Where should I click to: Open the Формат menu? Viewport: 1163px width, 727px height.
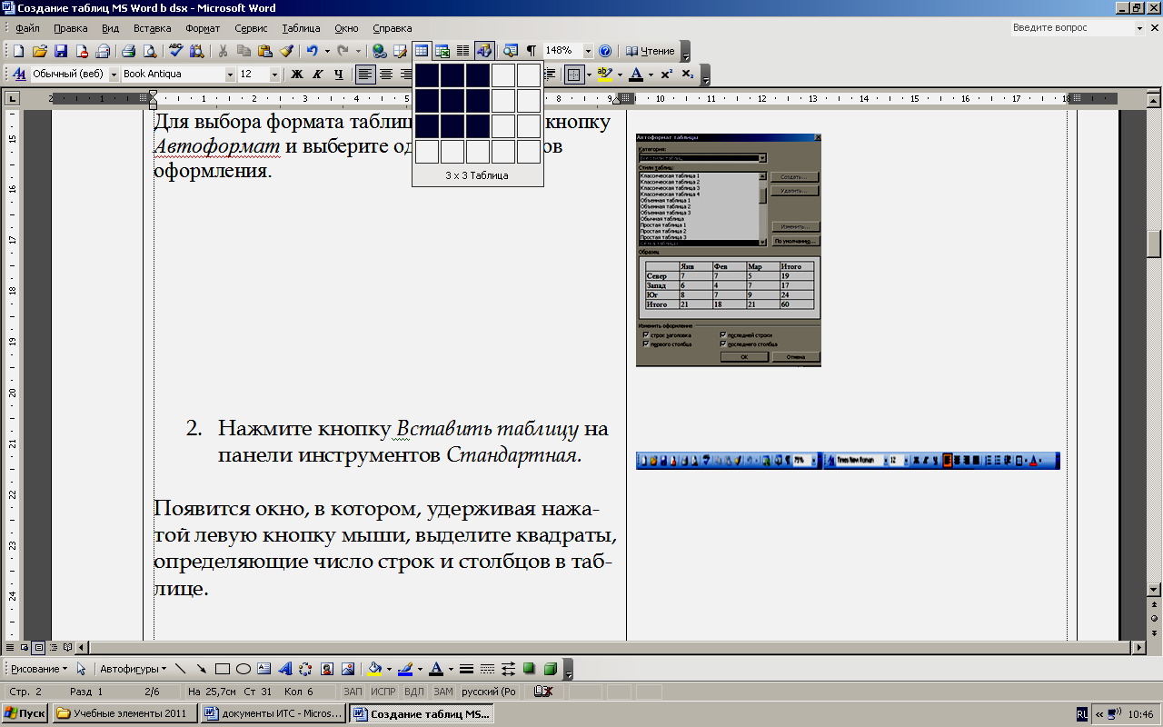point(203,28)
